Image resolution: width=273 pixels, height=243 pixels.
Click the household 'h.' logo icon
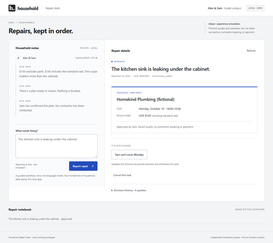tap(12, 8)
